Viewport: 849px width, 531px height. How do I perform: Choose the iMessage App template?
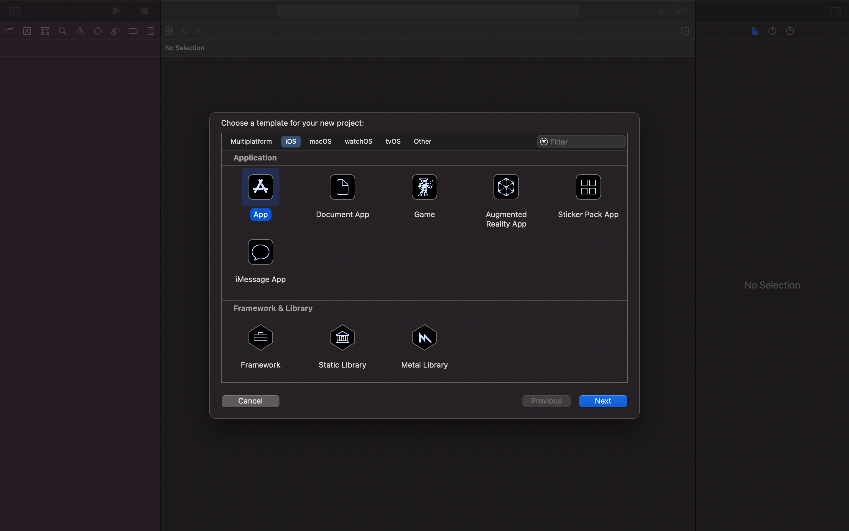coord(260,252)
